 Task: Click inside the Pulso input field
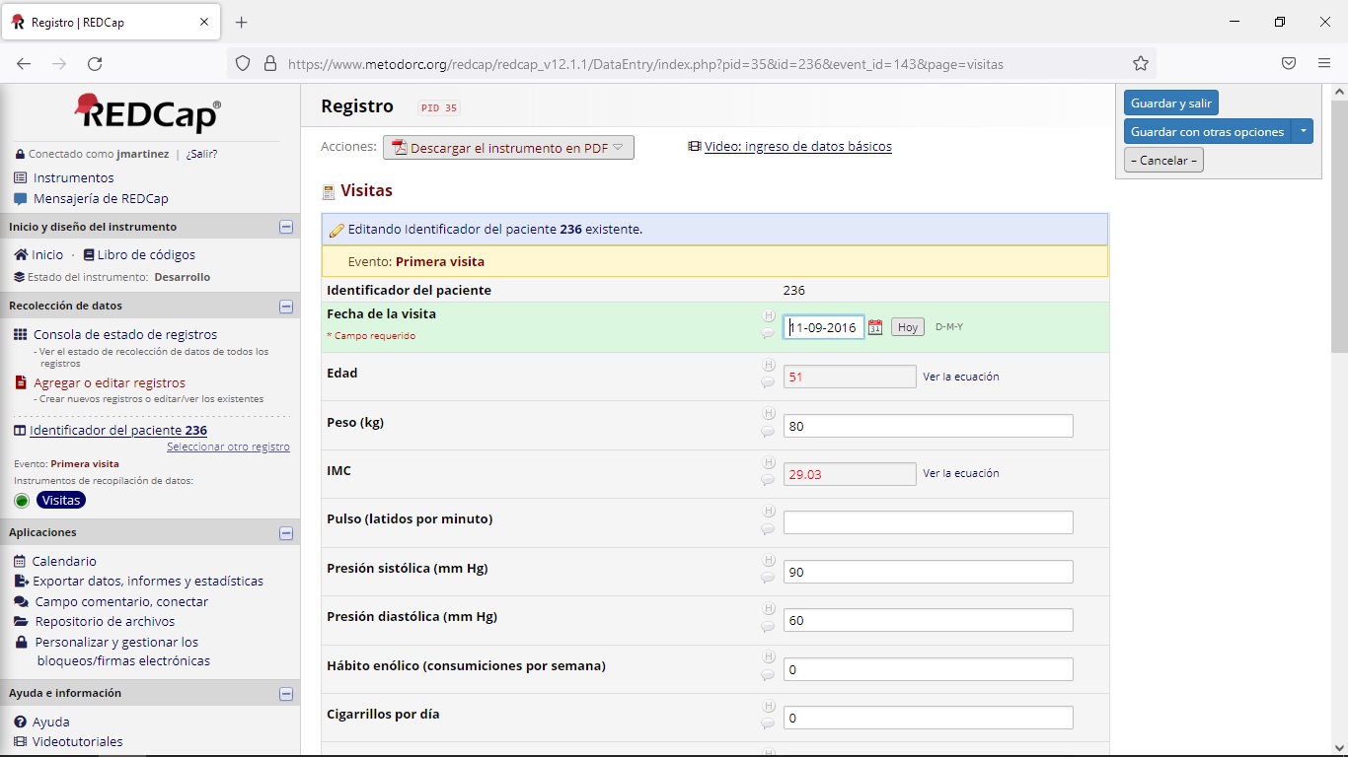click(x=928, y=522)
